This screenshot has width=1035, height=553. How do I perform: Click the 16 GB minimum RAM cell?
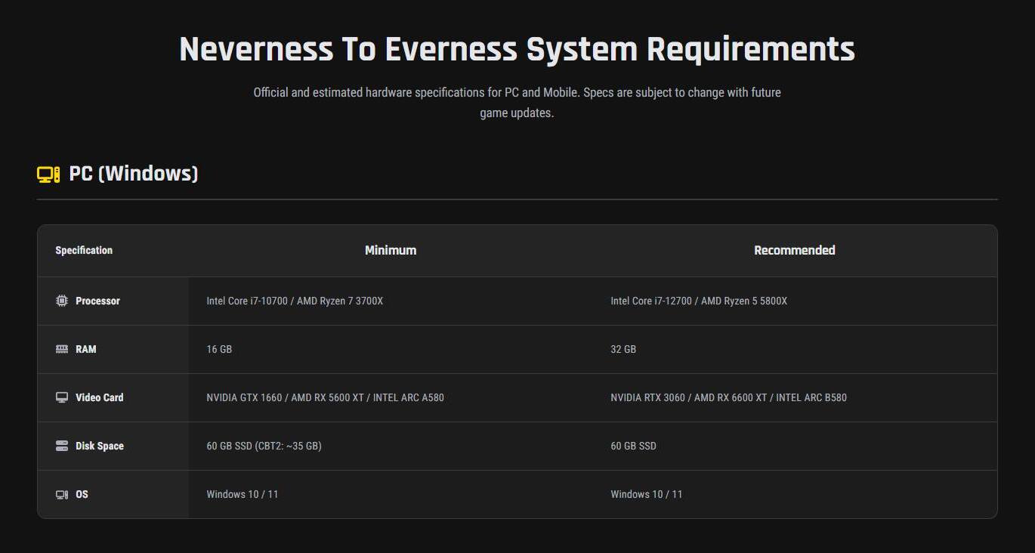click(x=219, y=349)
